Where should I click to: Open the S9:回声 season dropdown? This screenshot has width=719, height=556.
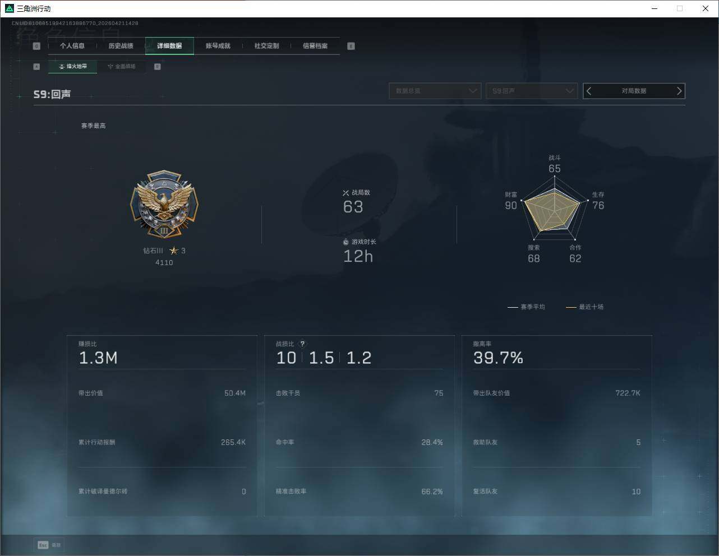click(532, 91)
